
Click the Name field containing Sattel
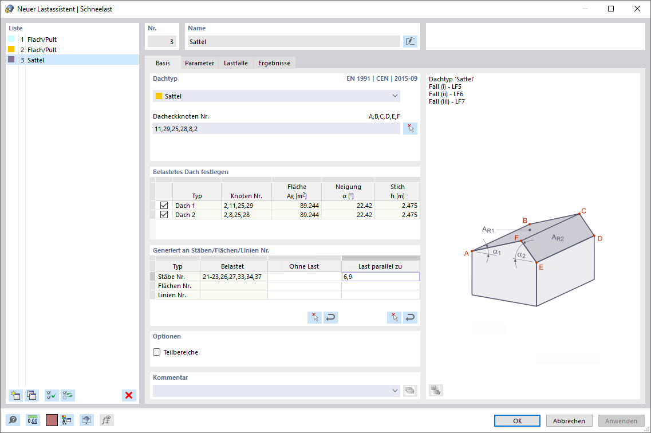pyautogui.click(x=294, y=41)
